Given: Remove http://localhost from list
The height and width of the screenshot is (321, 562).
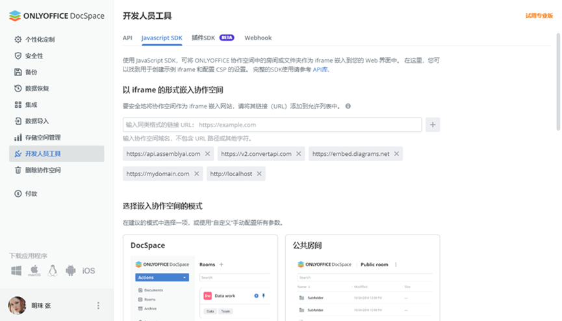Looking at the screenshot, I should coord(259,173).
